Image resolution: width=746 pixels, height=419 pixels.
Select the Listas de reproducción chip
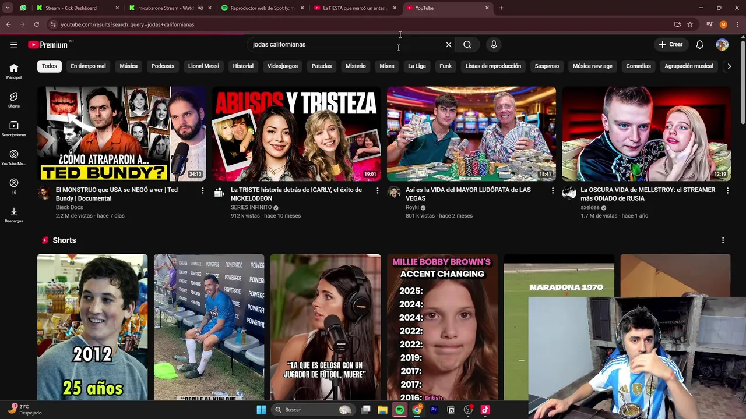point(493,66)
